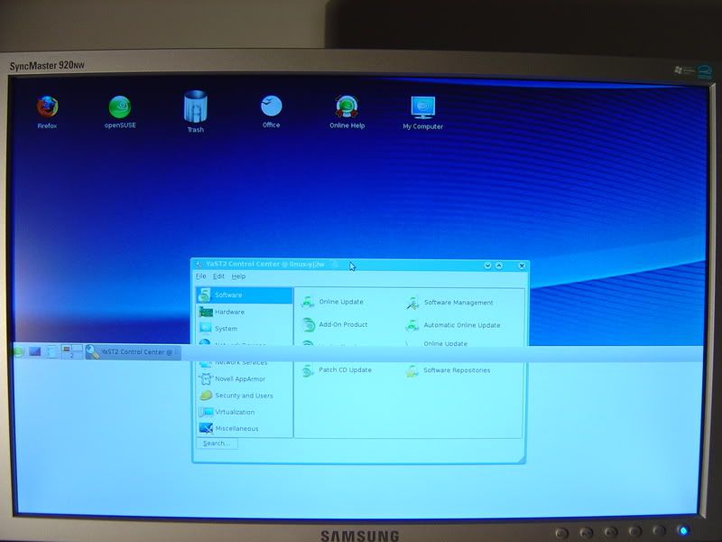Launch the Automatic Online Update module
This screenshot has height=542, width=722.
click(x=453, y=325)
